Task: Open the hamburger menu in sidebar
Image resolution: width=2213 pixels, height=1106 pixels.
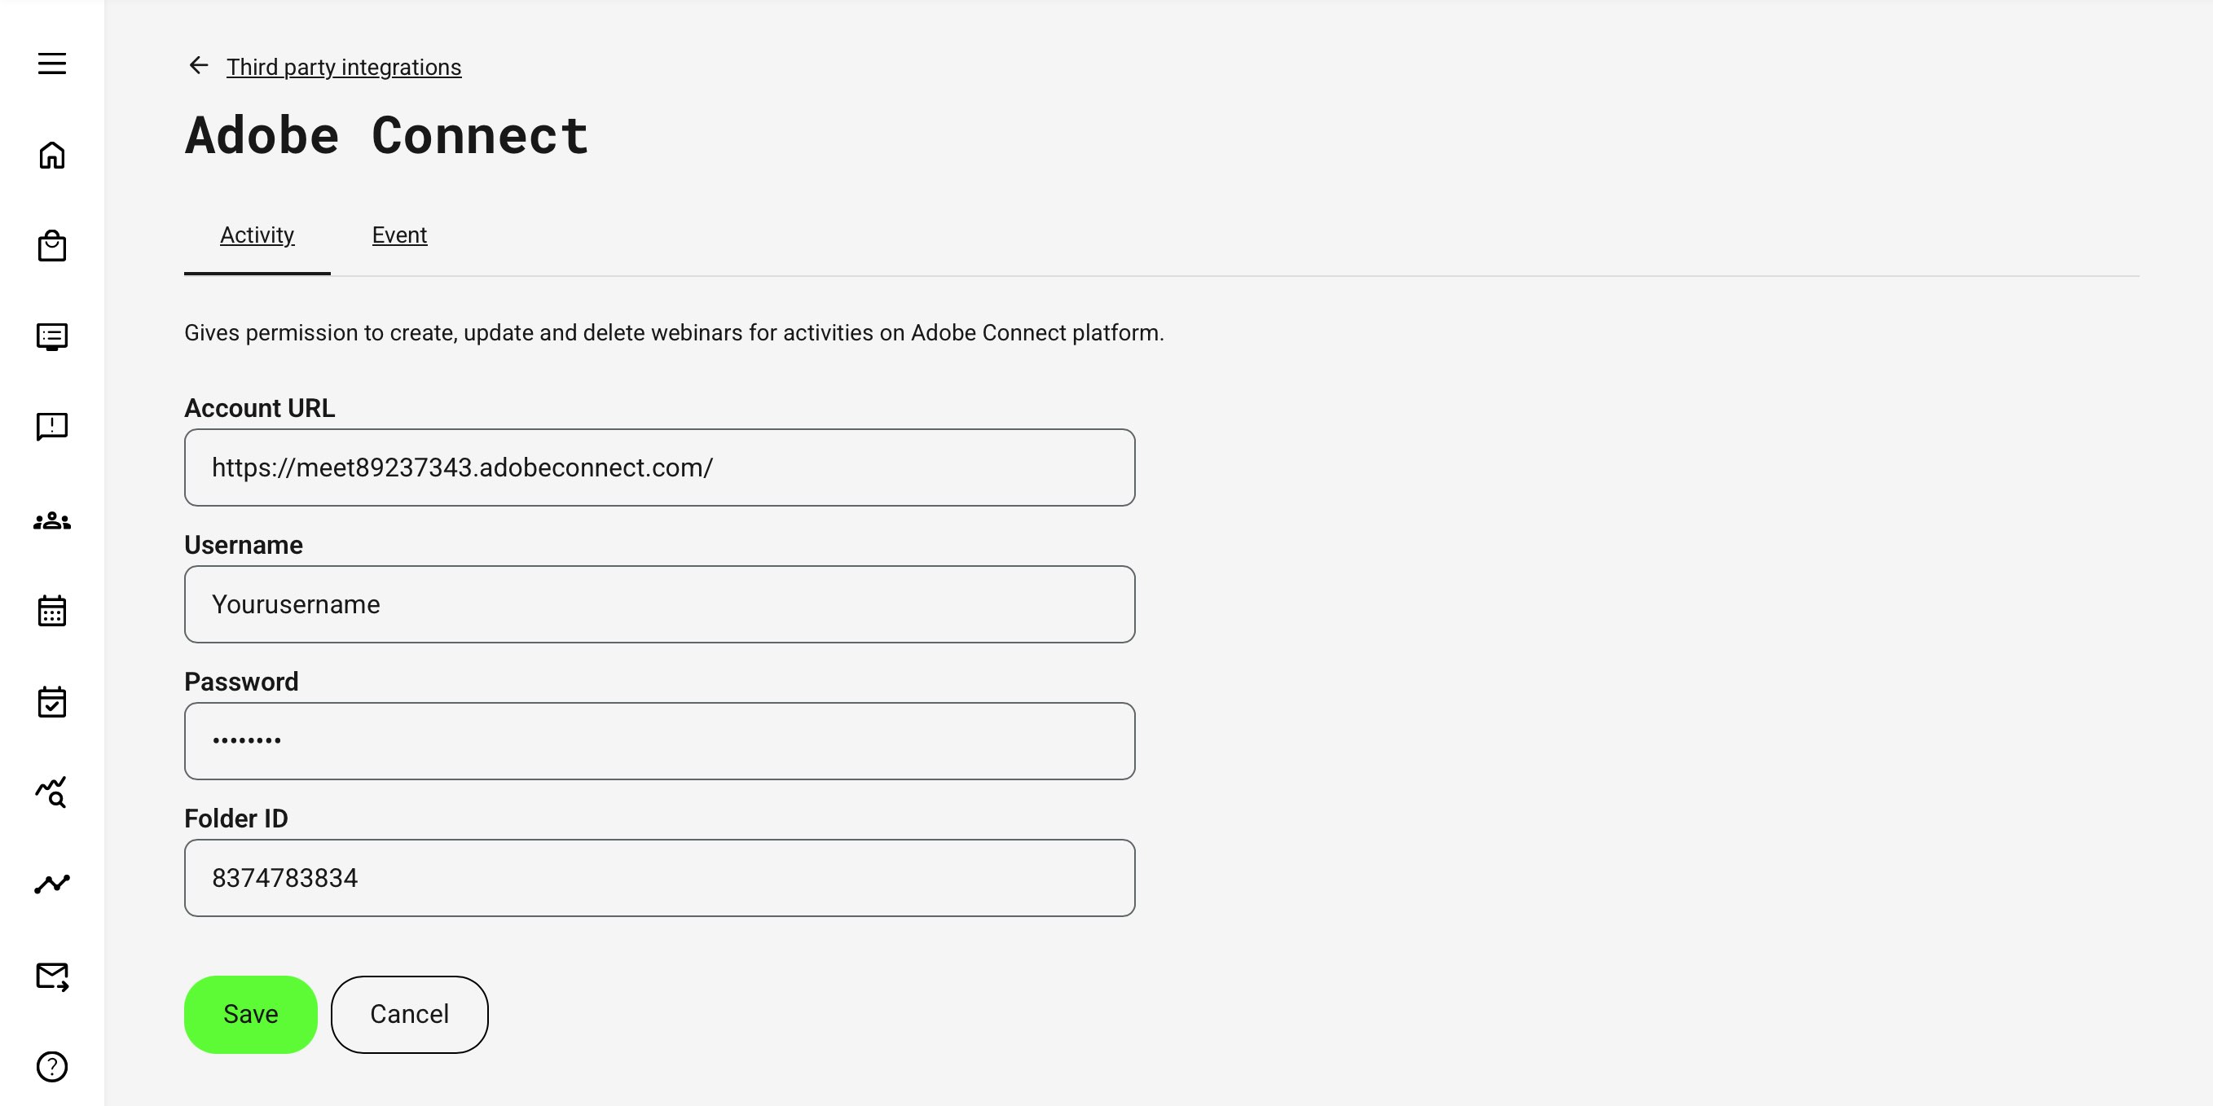Action: point(51,64)
